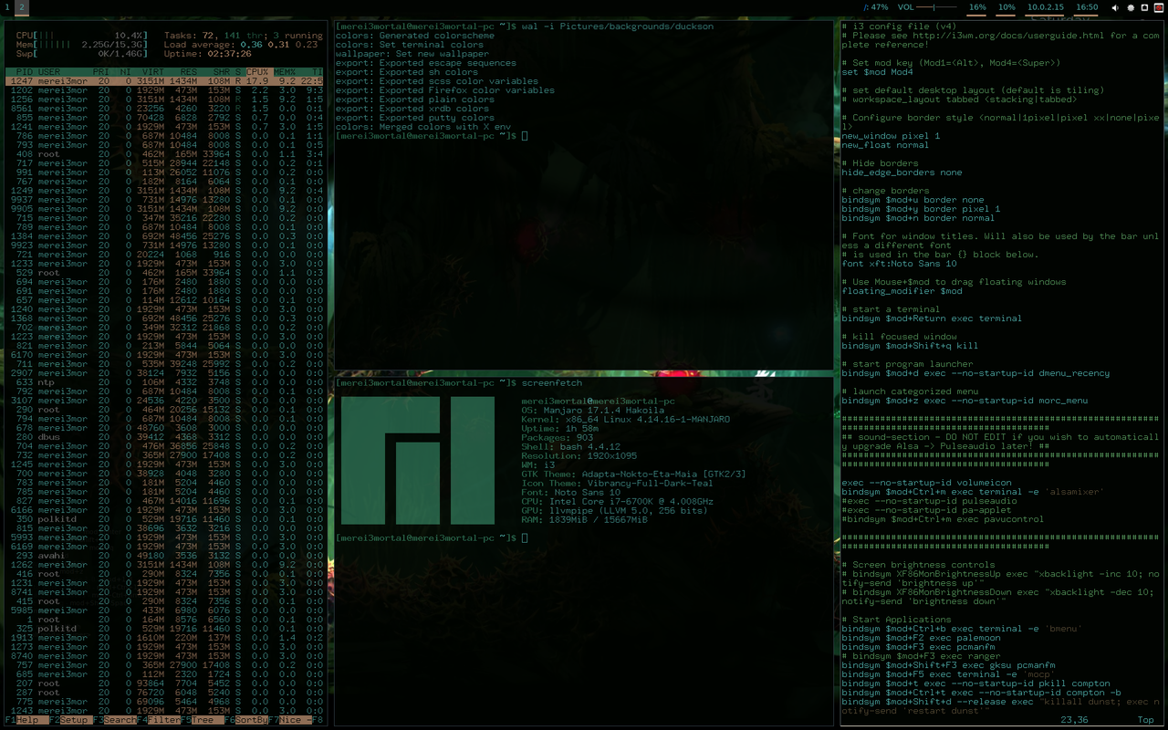Open htop Setup in the footer

tap(73, 720)
